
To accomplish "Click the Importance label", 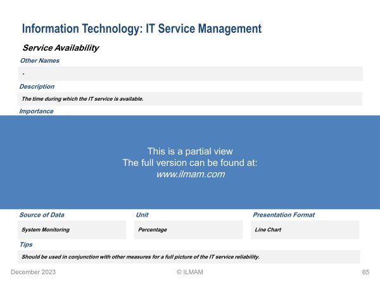I will (36, 111).
